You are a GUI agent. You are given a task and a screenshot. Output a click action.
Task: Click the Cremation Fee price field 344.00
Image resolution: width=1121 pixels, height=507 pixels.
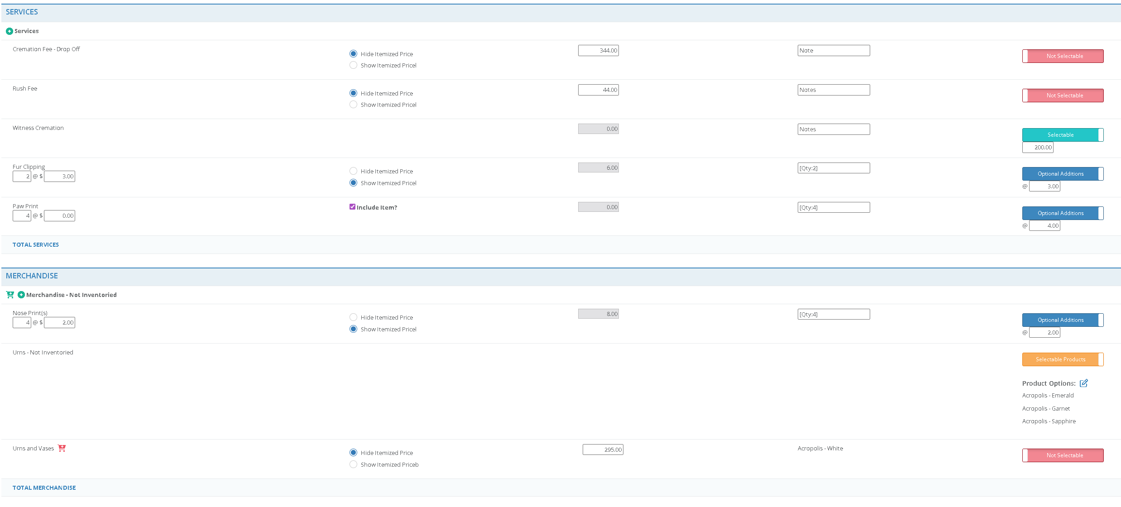pos(598,51)
